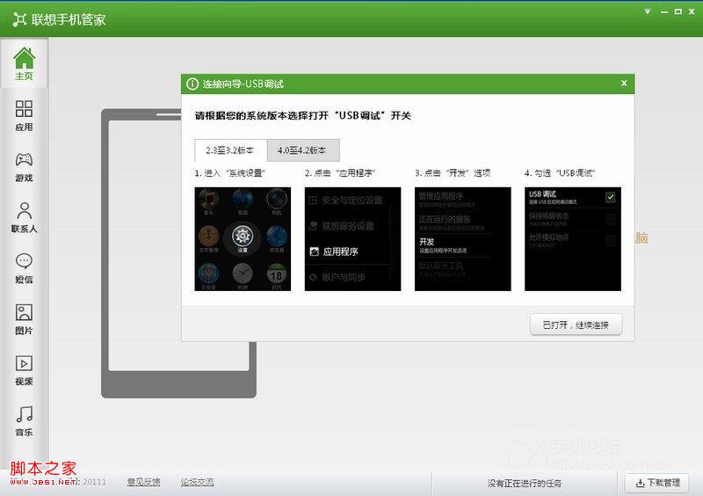703x496 pixels.
Task: Click the 没有正在进行的任务 status text
Action: point(524,483)
